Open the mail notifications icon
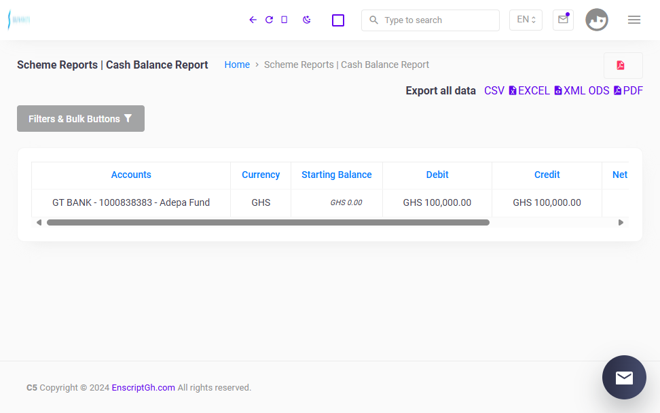This screenshot has height=413, width=660. [563, 20]
